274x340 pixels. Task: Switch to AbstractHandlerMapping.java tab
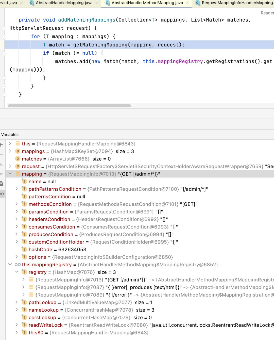tap(64, 3)
